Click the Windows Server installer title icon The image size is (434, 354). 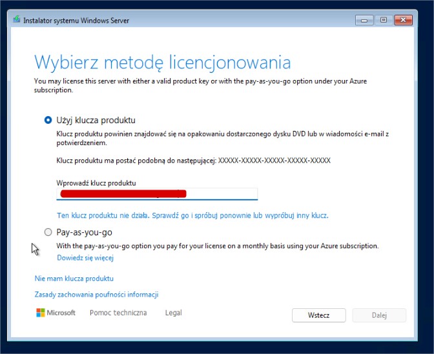[17, 19]
